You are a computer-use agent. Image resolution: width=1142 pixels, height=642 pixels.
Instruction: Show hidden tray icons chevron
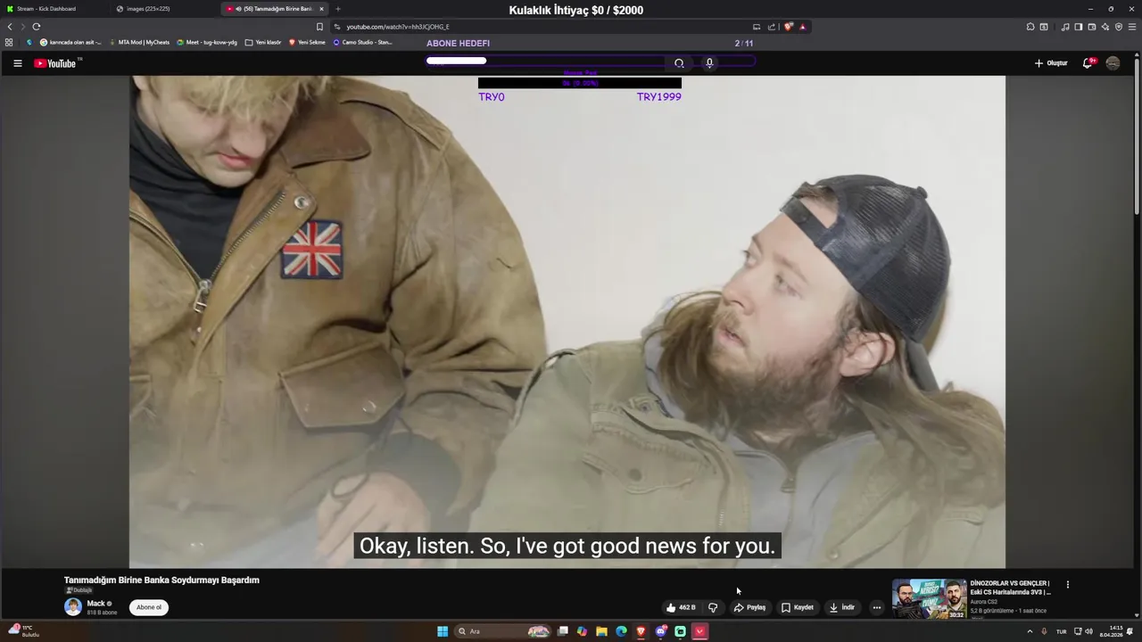point(1030,631)
